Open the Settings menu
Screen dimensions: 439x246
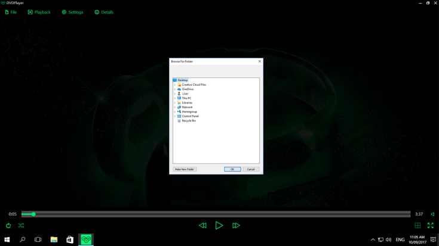[x=73, y=12]
